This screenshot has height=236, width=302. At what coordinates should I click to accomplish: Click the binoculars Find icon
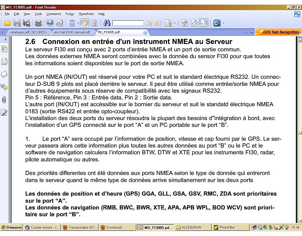point(107,23)
